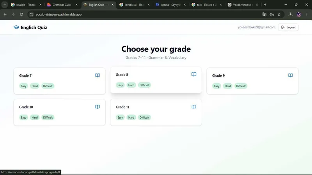This screenshot has width=312, height=175.
Task: Select the Grade 8 title link
Action: click(122, 75)
